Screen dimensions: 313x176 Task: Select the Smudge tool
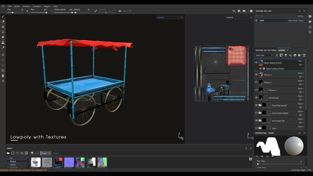pyautogui.click(x=3, y=37)
